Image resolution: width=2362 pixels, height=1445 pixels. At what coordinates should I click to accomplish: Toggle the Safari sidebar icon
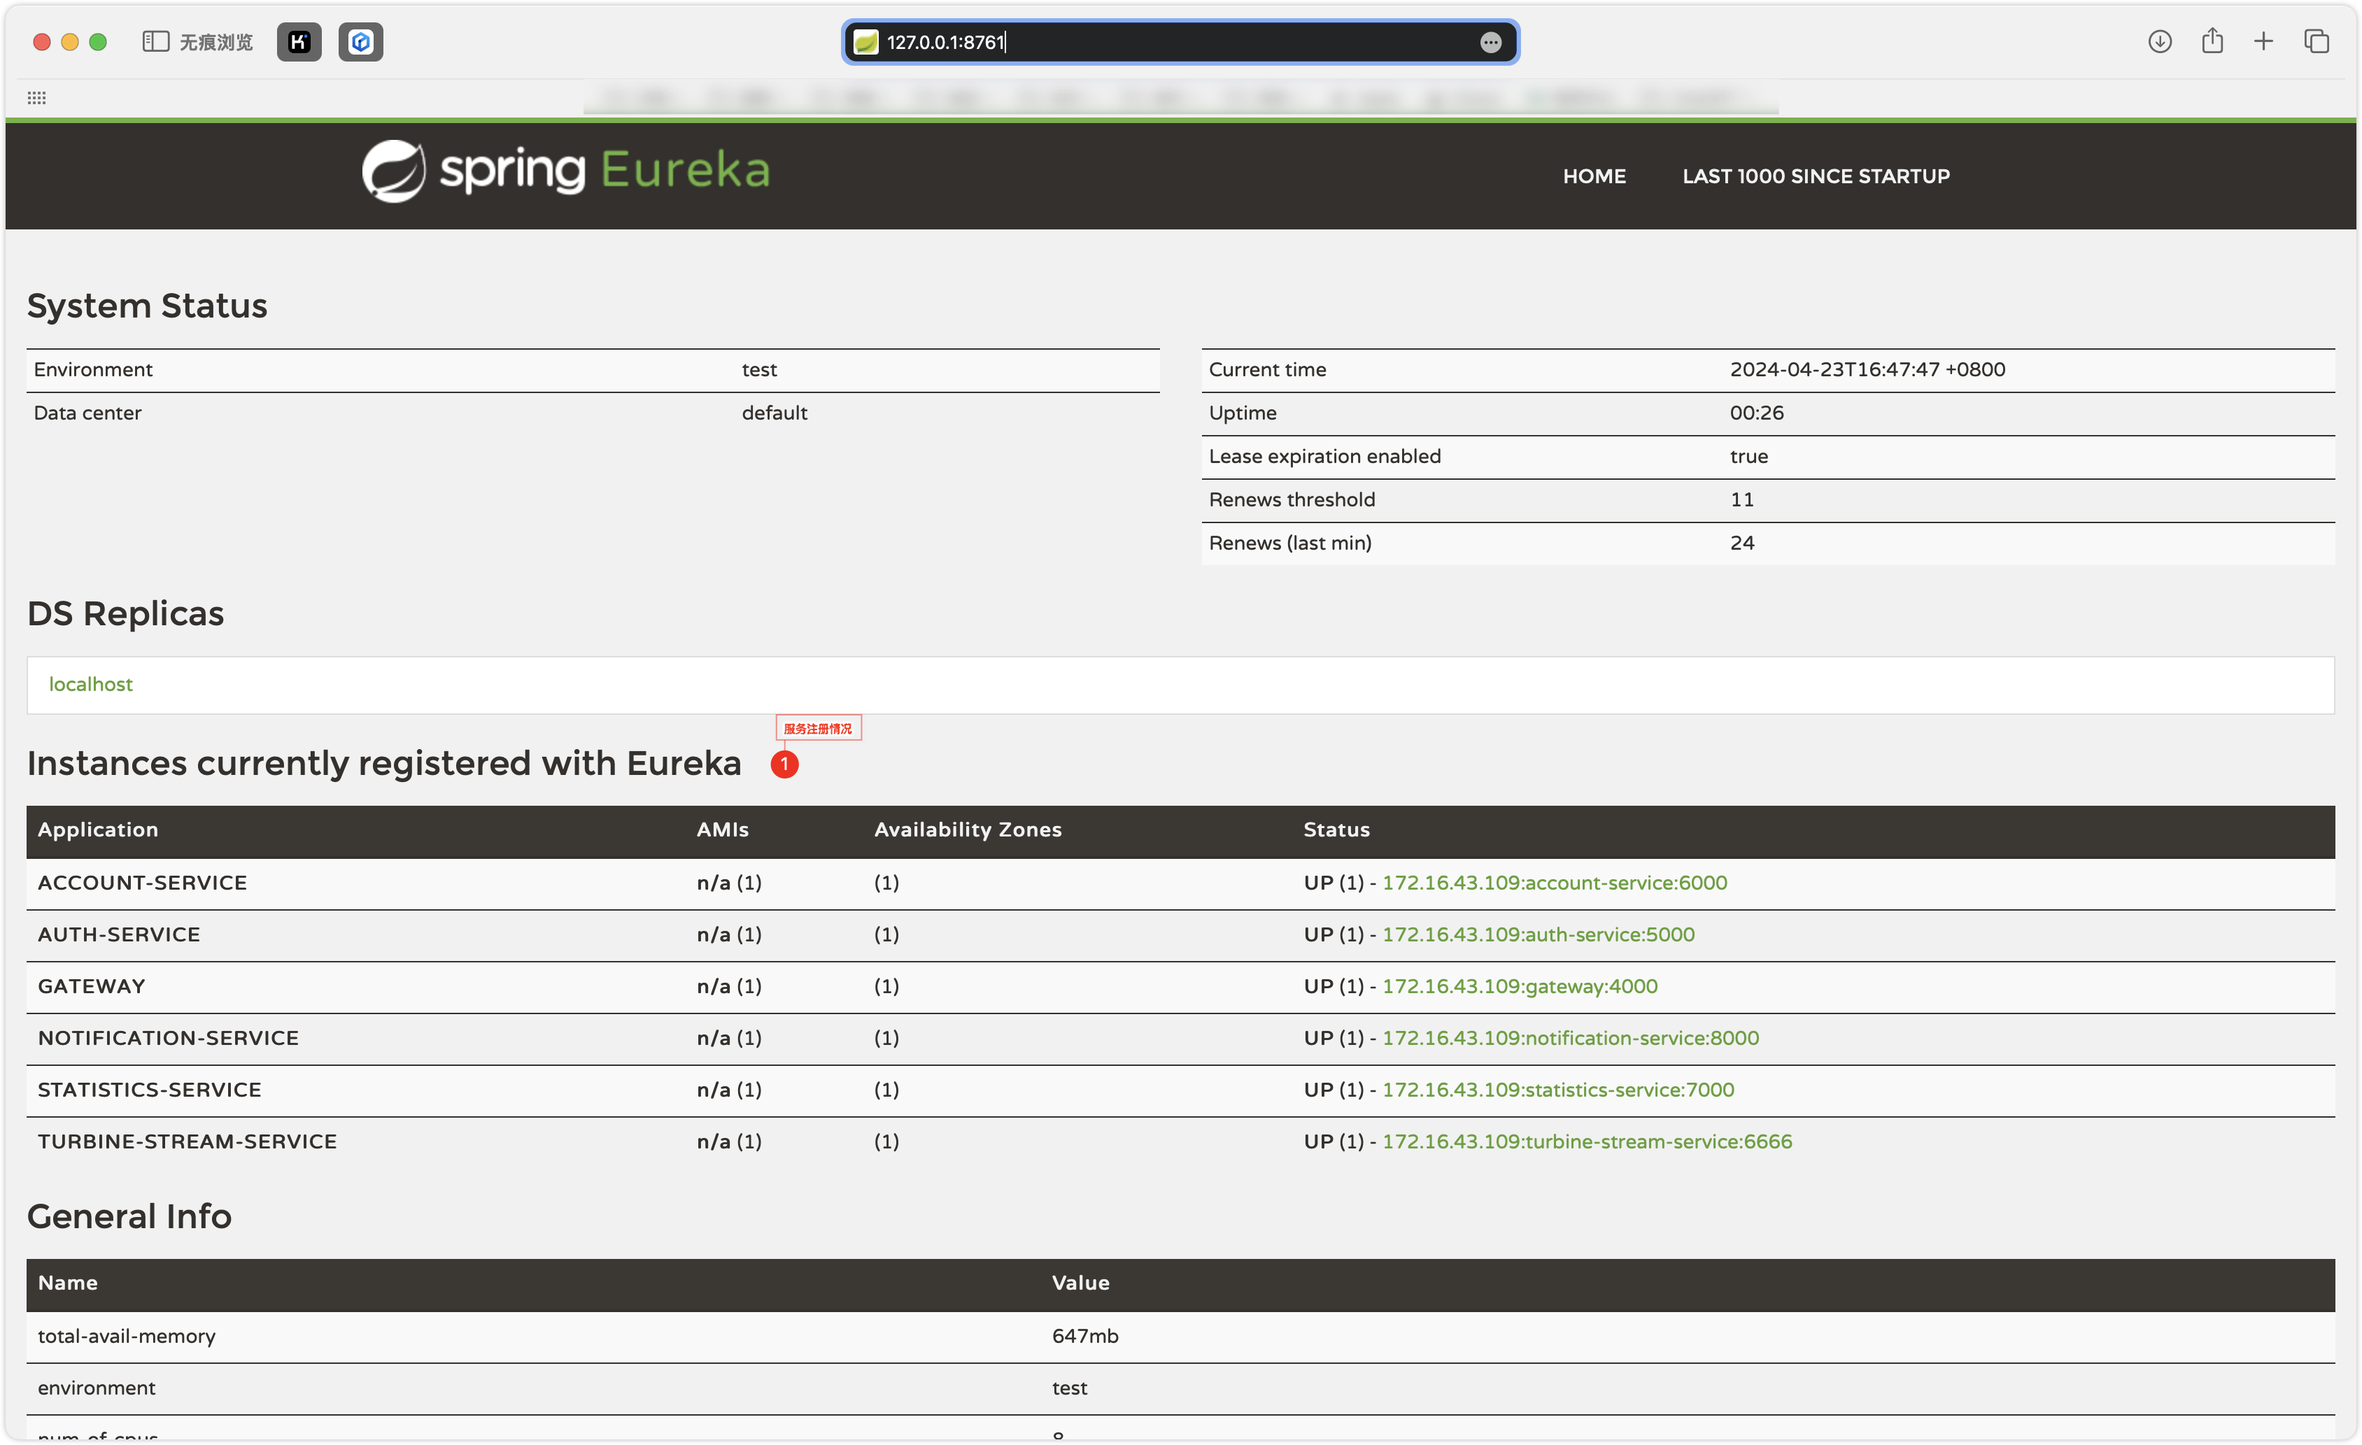(x=155, y=41)
